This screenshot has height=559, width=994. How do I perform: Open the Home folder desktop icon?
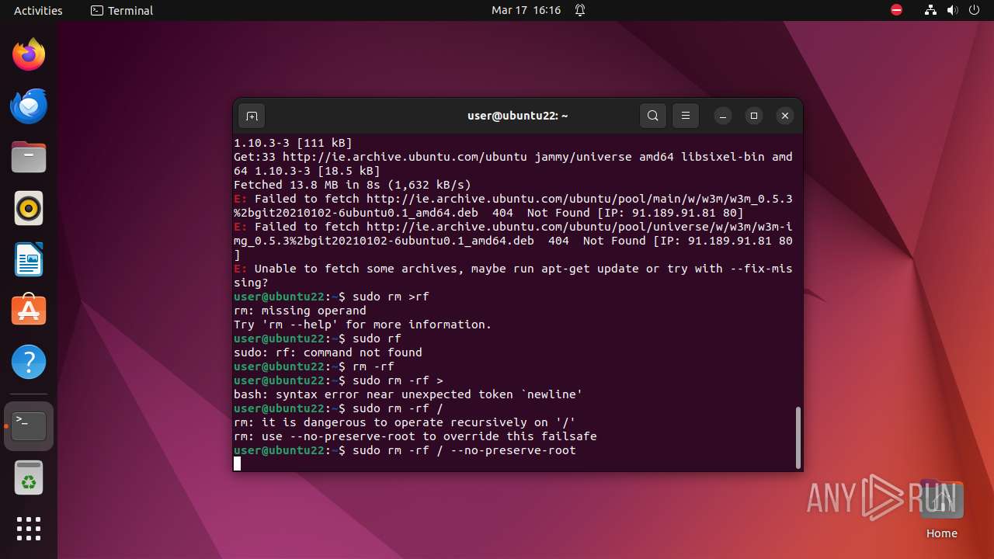click(x=941, y=510)
